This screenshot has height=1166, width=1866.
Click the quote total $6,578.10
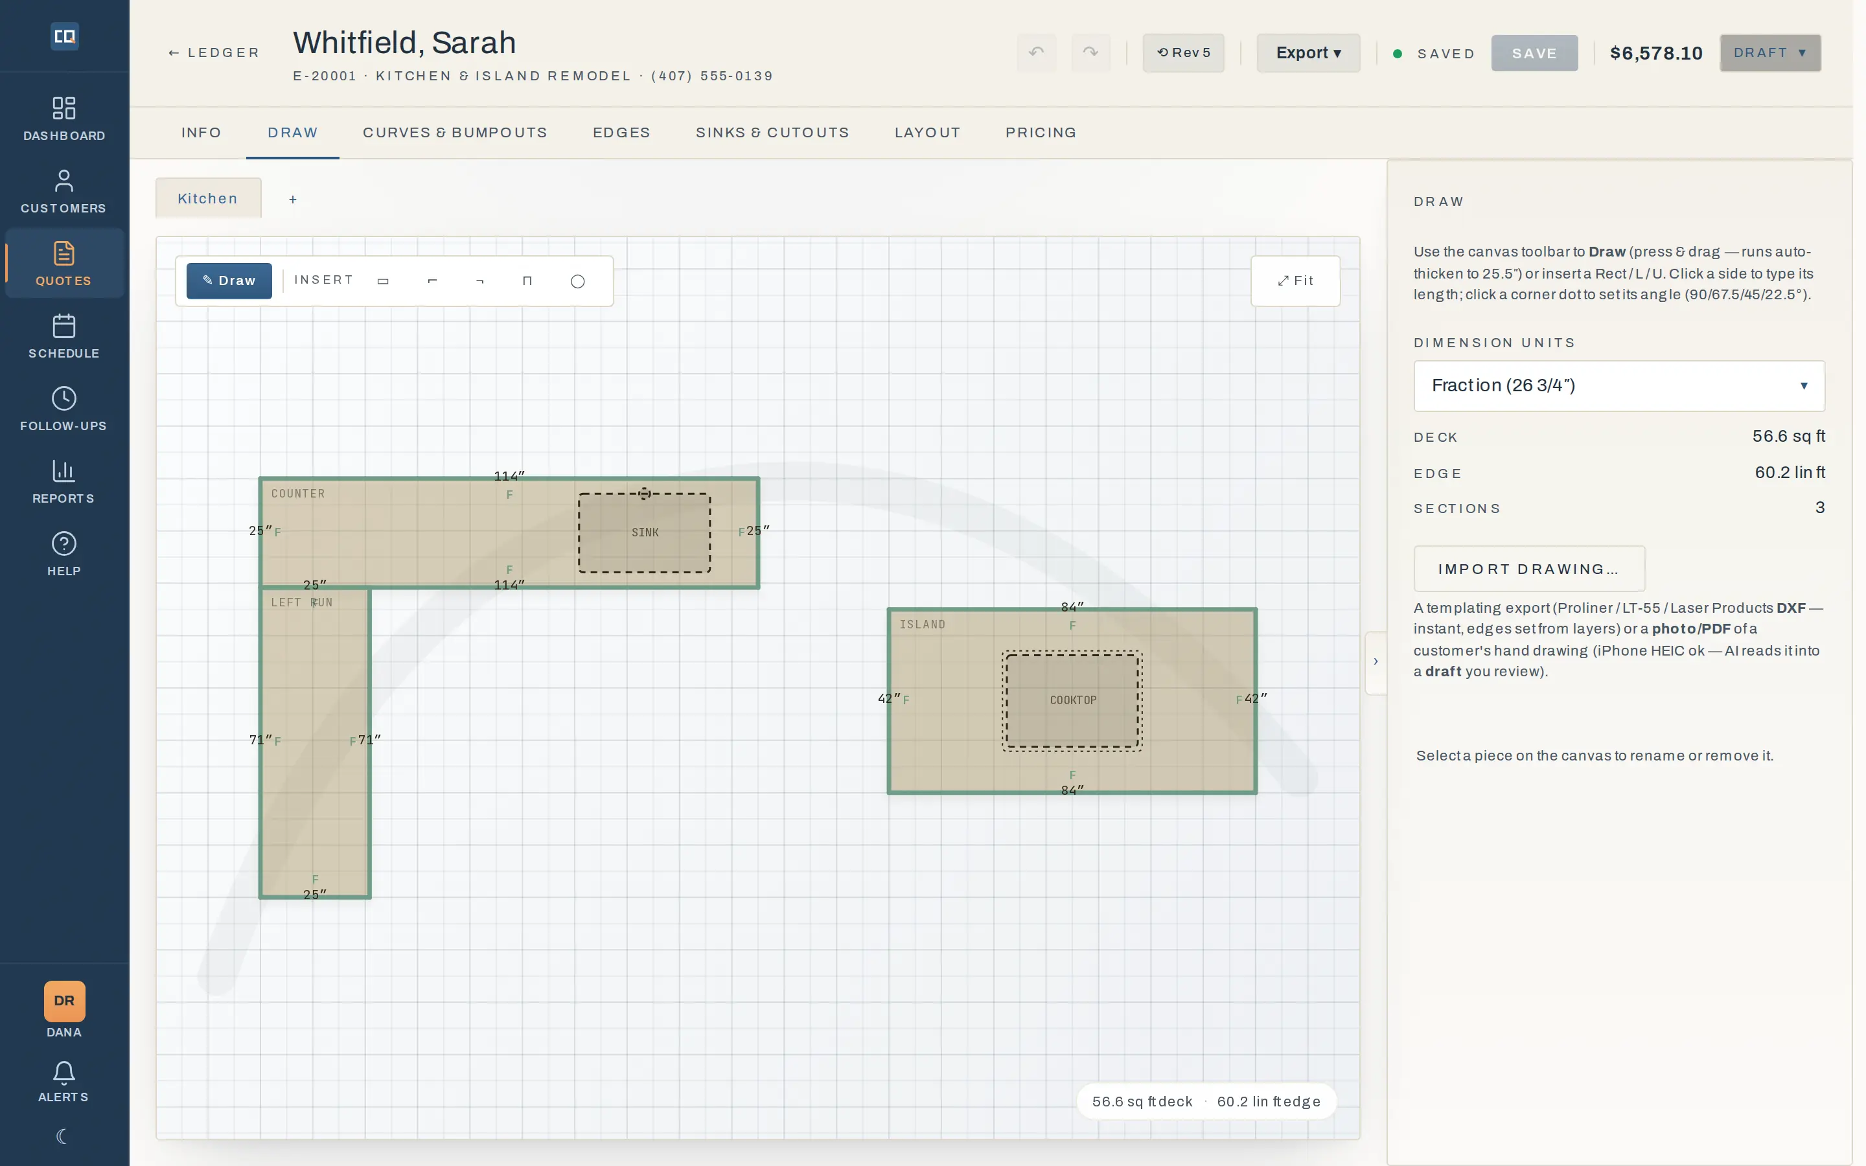(x=1656, y=53)
